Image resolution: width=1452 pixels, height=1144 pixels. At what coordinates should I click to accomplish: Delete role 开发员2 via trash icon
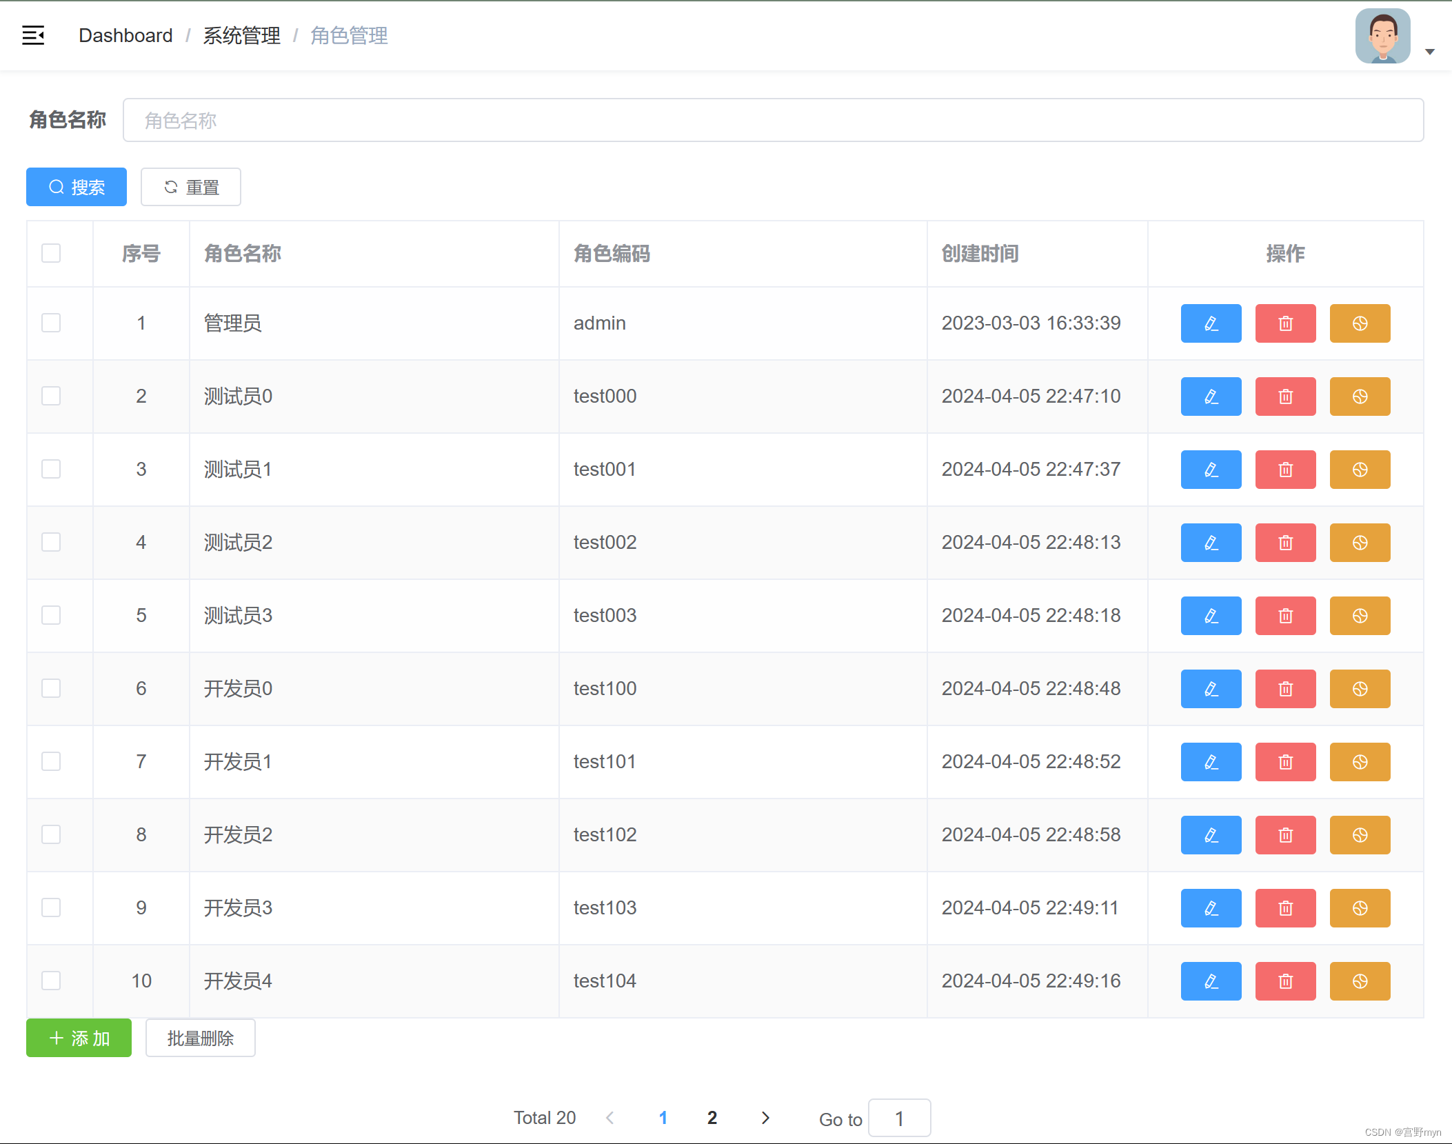pos(1285,835)
